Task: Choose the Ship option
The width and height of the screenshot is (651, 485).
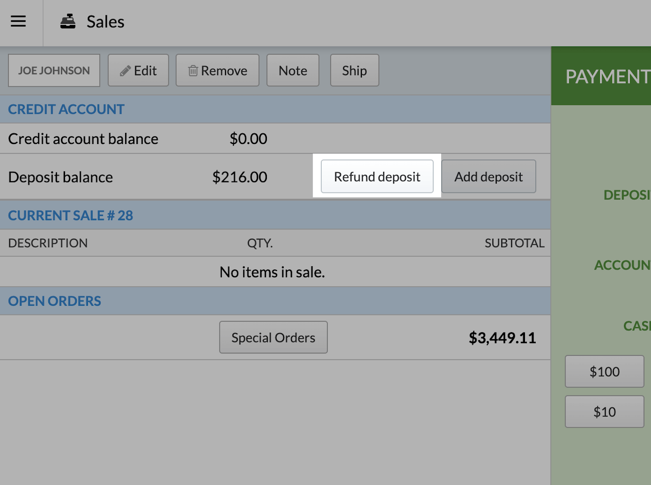Action: 354,71
